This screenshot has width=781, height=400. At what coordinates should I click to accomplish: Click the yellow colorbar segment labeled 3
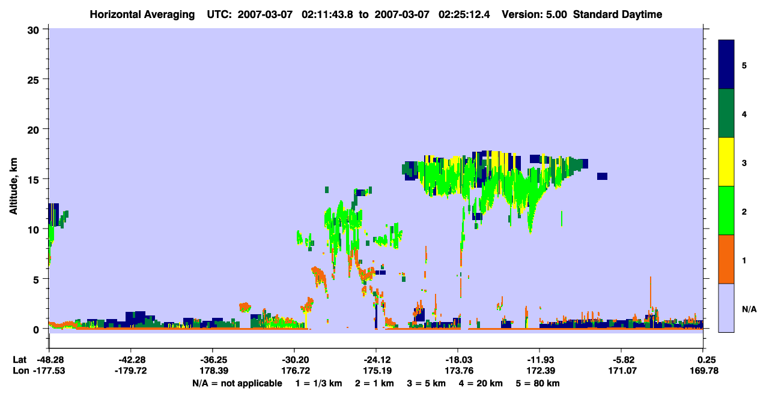(x=726, y=162)
